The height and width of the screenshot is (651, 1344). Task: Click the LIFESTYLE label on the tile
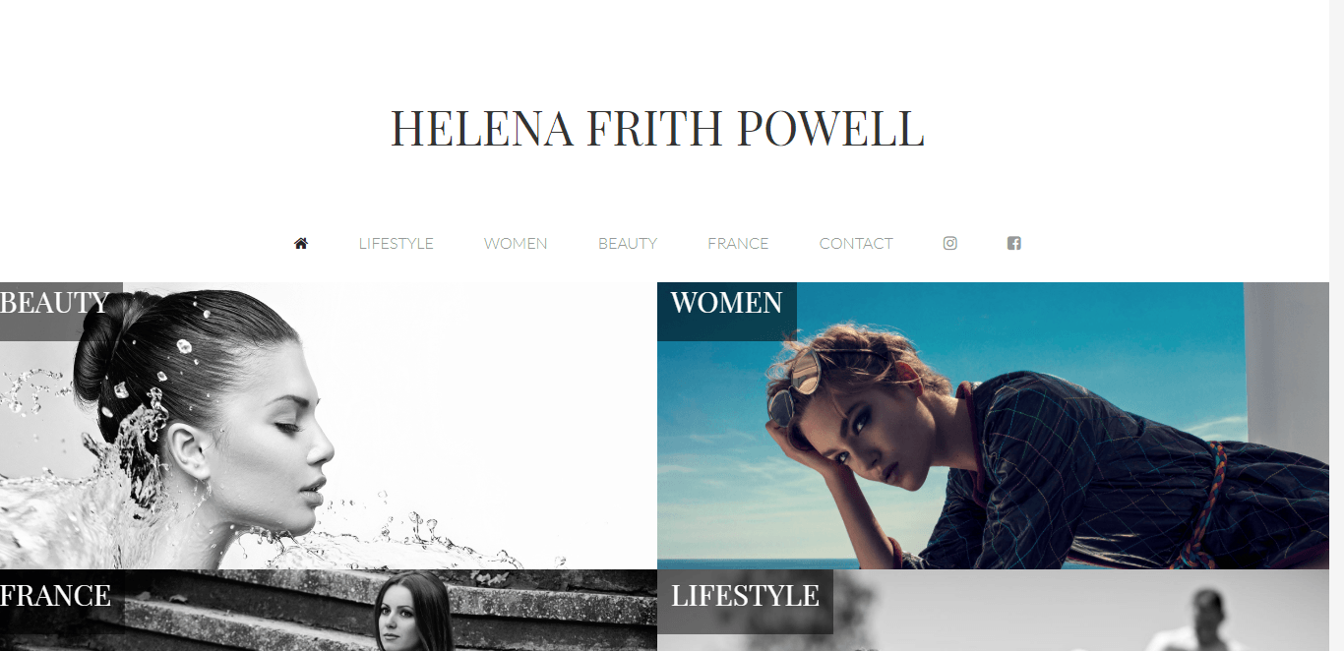[745, 596]
